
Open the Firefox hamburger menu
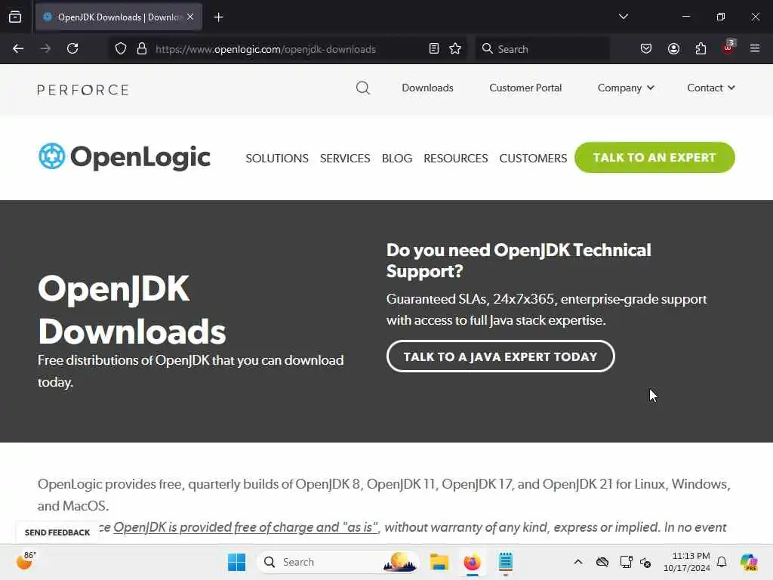tap(755, 48)
